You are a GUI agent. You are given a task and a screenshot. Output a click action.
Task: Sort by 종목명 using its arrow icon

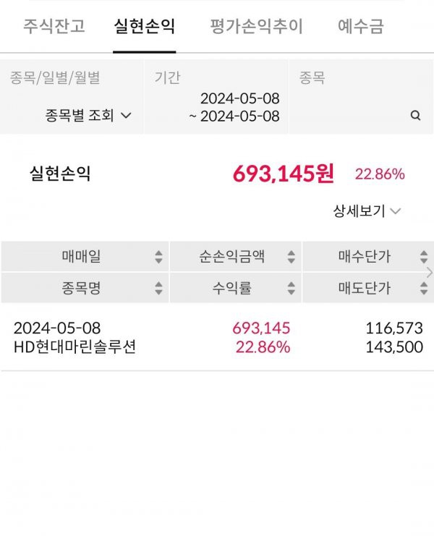158,288
